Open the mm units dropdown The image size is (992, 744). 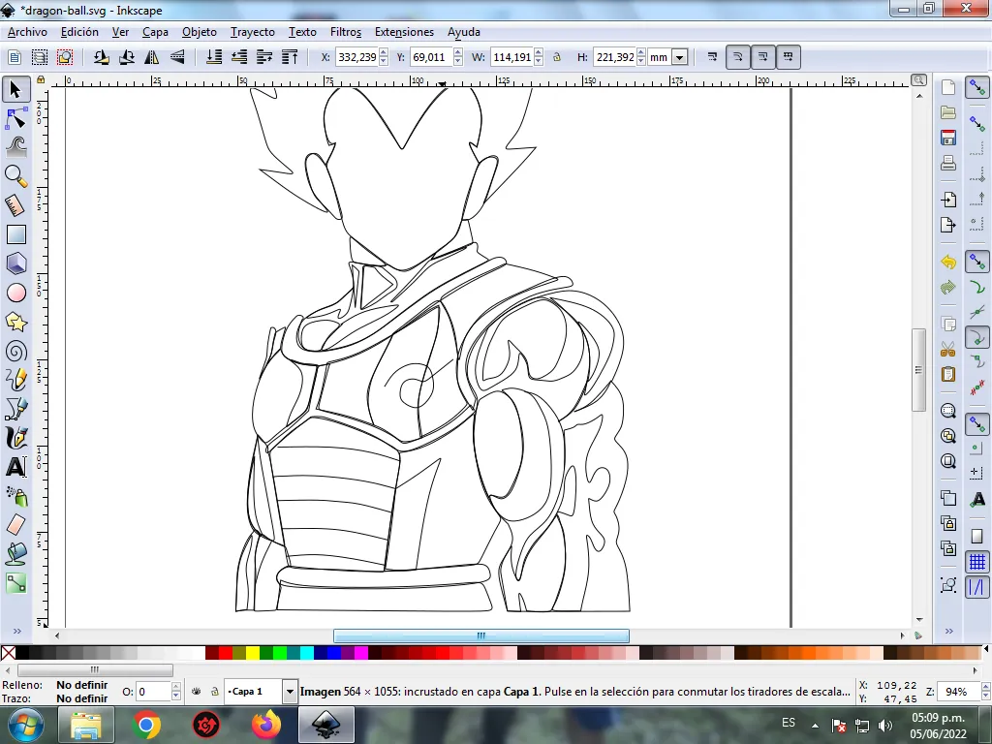pyautogui.click(x=680, y=57)
